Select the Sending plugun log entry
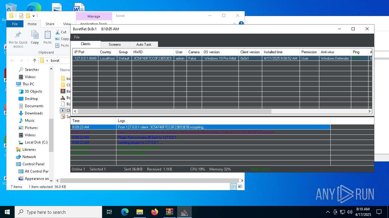 (x=200, y=143)
